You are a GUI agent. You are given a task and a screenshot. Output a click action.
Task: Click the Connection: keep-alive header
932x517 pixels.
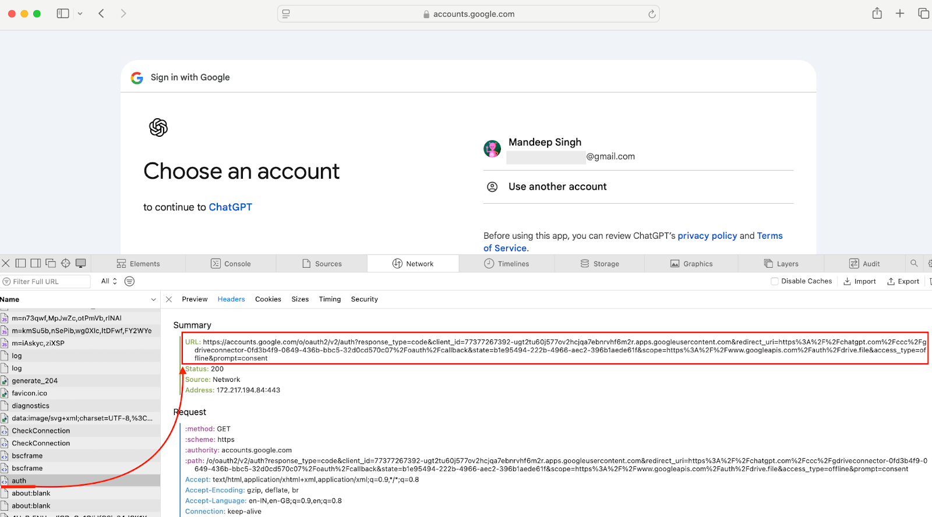tap(223, 512)
